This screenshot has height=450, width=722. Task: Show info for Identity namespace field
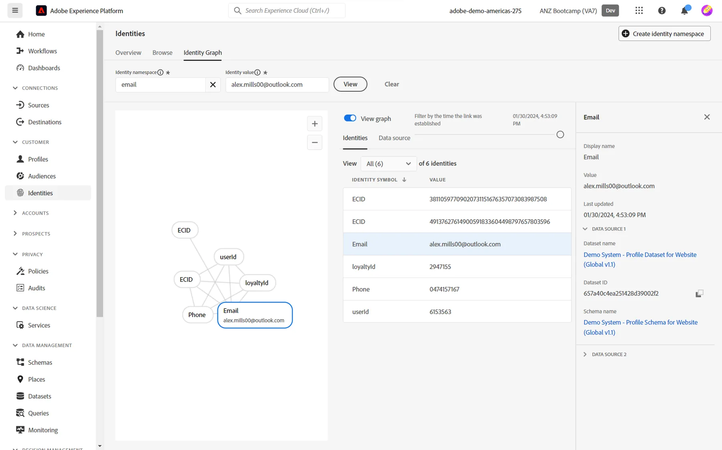click(x=160, y=72)
